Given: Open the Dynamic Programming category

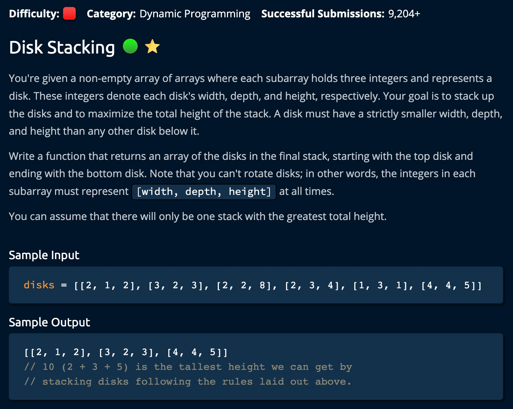Looking at the screenshot, I should click(x=195, y=14).
